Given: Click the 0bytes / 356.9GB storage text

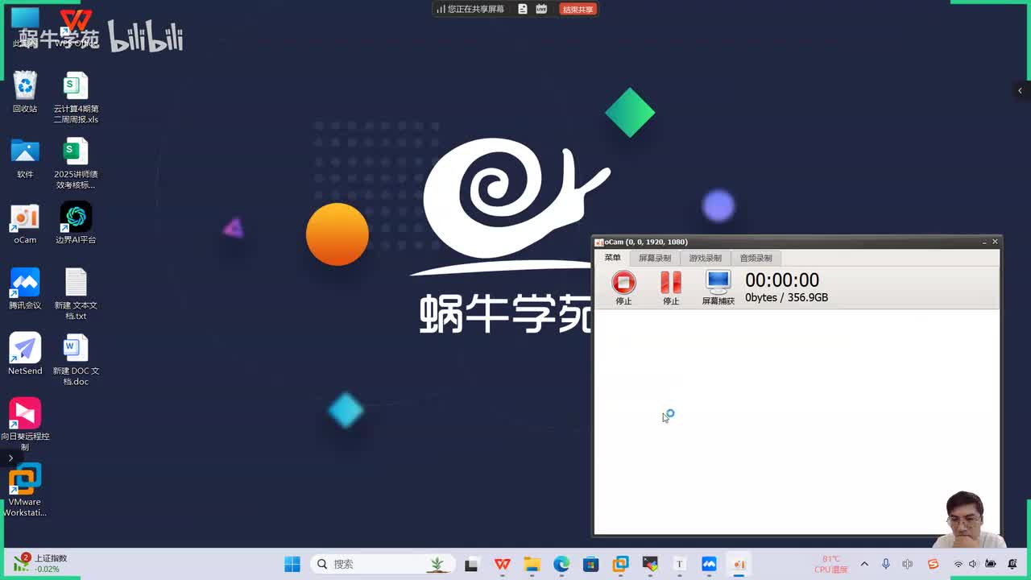Looking at the screenshot, I should click(786, 297).
